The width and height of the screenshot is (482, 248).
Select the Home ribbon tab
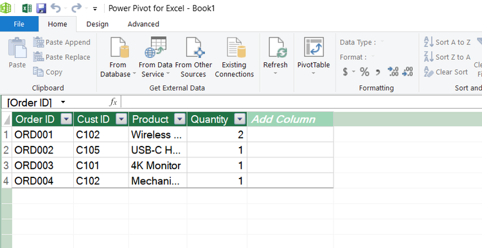tap(57, 24)
